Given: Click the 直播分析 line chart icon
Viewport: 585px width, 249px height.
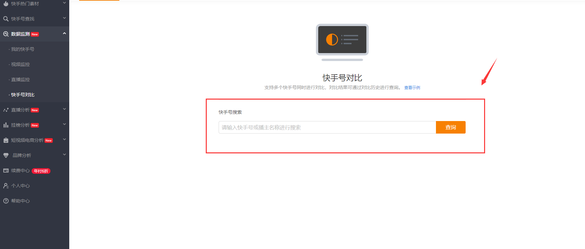Looking at the screenshot, I should [x=6, y=110].
